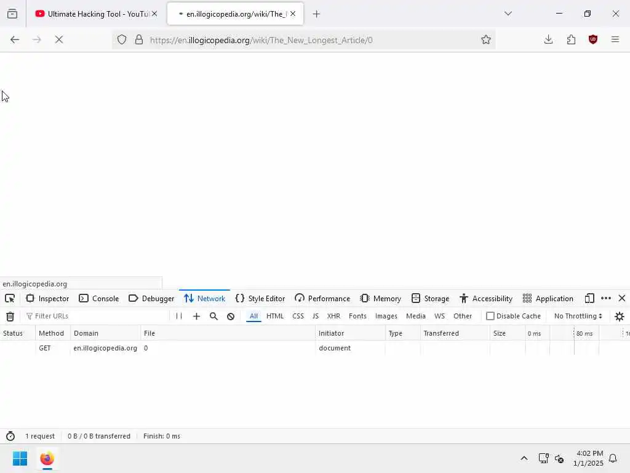This screenshot has height=473, width=630.
Task: Switch to the Inspector panel
Action: [x=47, y=299]
